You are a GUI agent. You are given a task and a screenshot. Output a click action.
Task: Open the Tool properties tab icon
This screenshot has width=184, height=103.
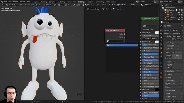point(161,26)
